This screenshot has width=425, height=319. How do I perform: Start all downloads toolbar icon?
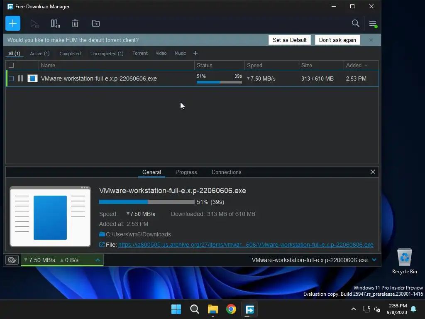(x=34, y=24)
